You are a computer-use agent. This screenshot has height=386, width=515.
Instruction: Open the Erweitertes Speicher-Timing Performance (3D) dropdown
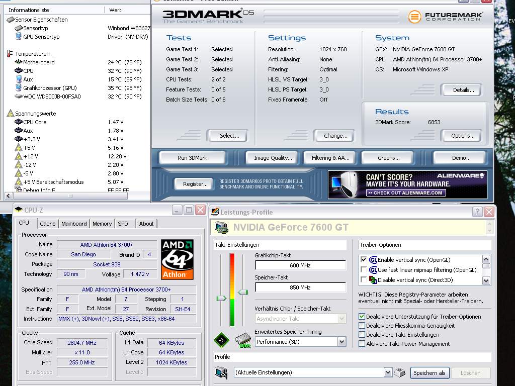pos(341,342)
